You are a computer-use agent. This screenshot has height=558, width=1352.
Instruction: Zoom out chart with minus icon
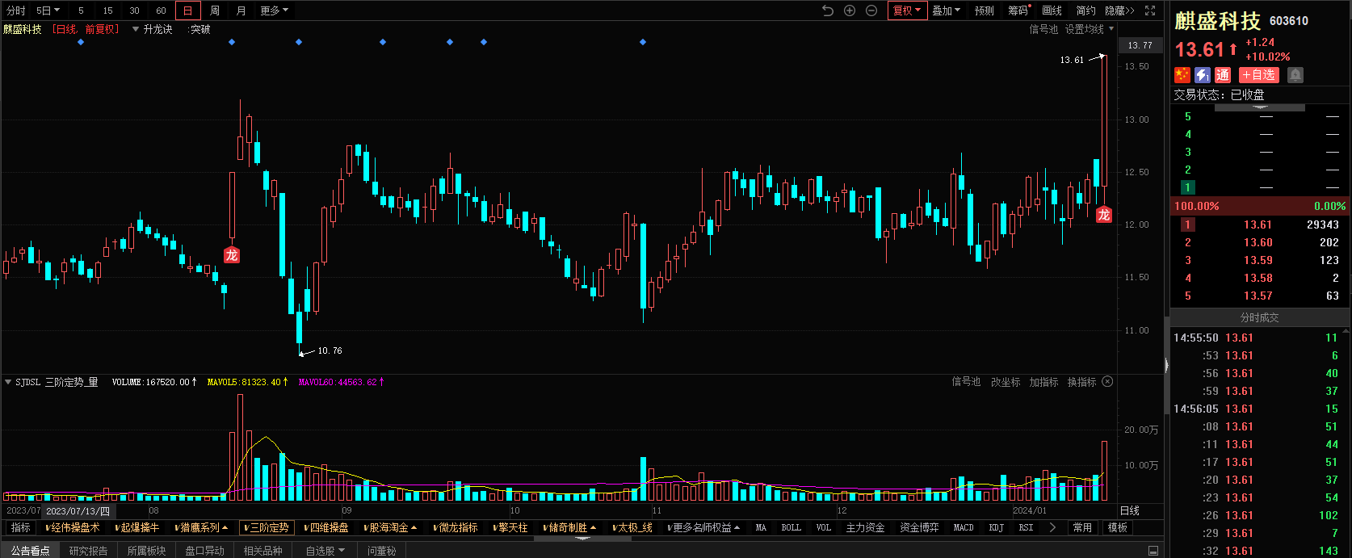[871, 10]
